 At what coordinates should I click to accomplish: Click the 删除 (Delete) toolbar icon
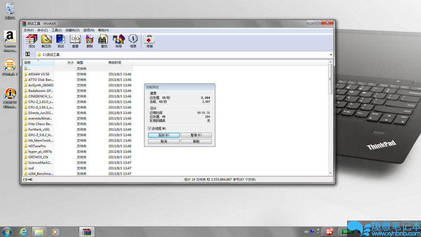(90, 41)
